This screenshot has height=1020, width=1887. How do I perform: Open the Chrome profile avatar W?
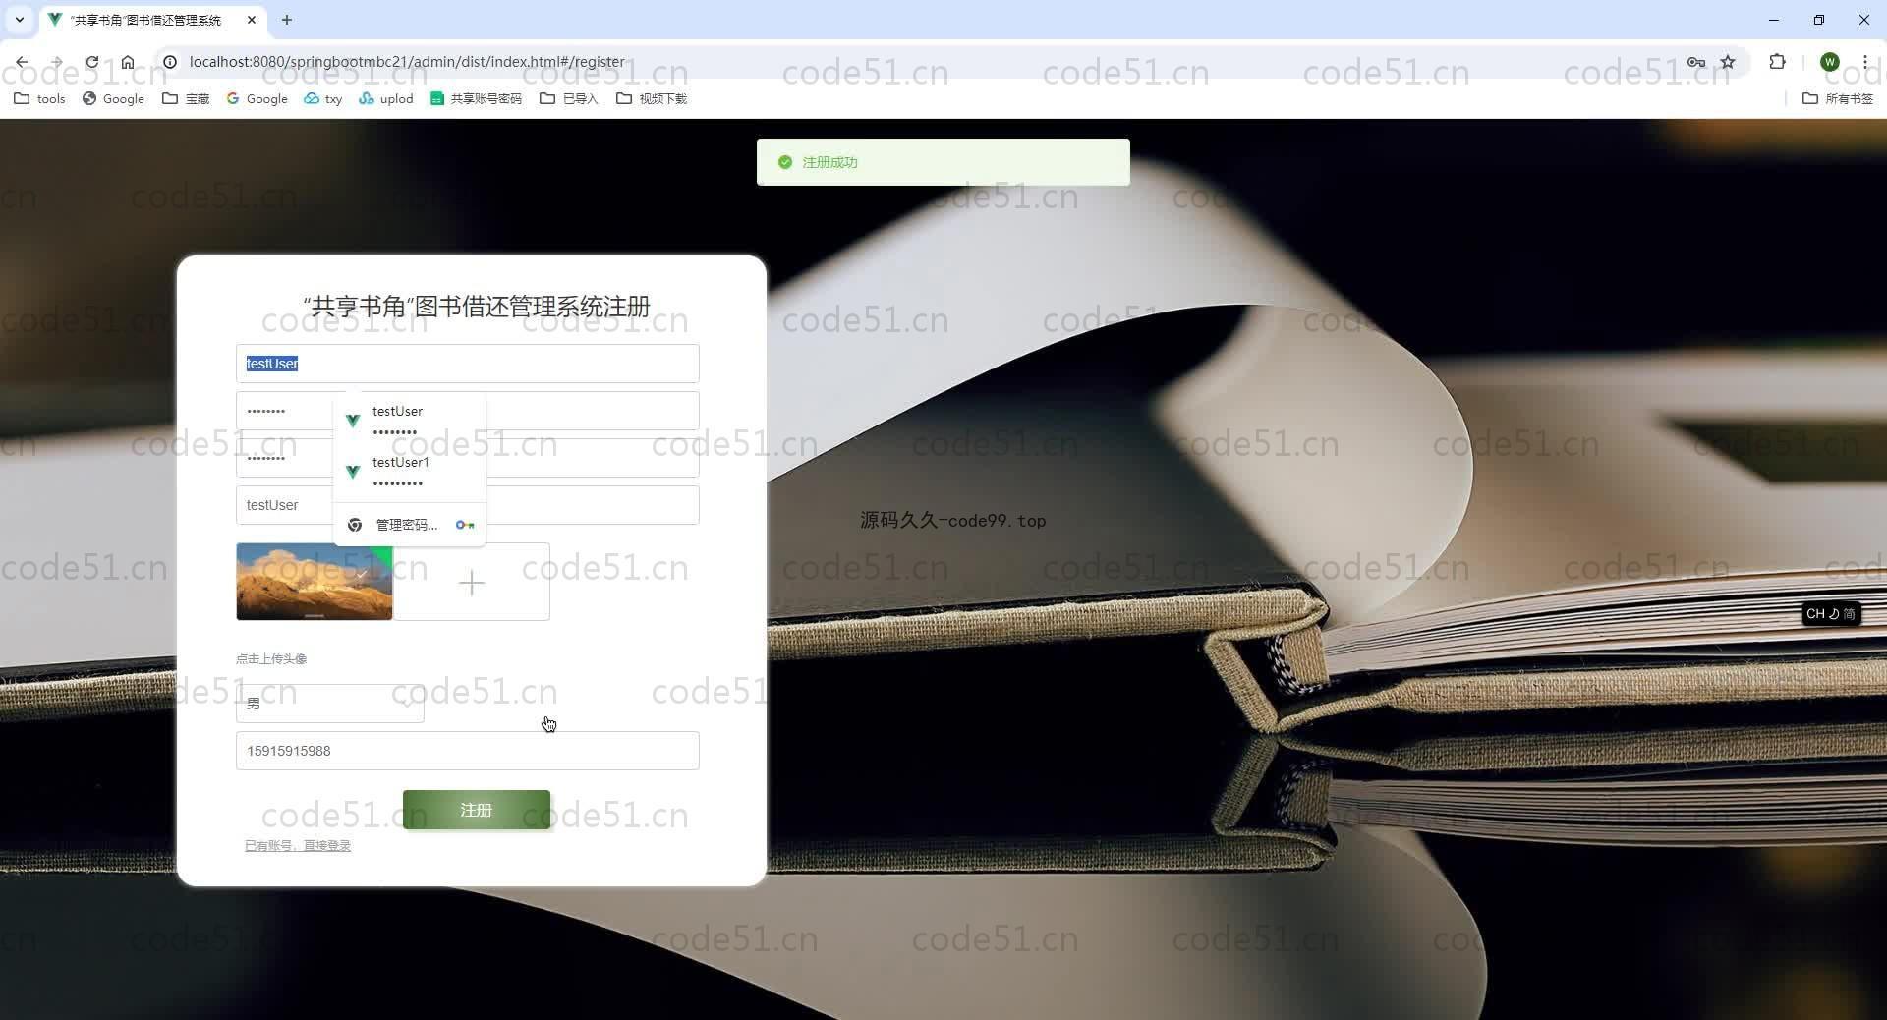point(1829,62)
